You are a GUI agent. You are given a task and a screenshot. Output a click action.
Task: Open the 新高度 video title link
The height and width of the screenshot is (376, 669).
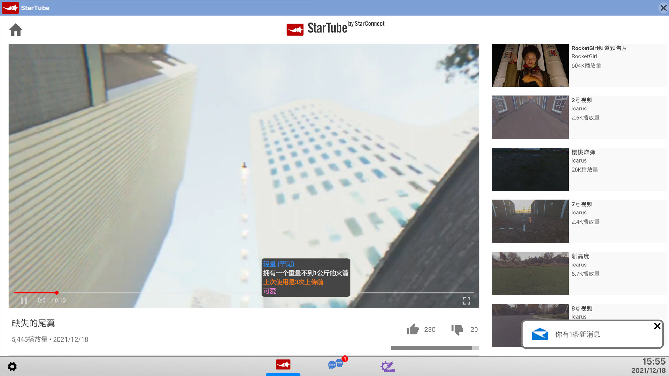[580, 256]
